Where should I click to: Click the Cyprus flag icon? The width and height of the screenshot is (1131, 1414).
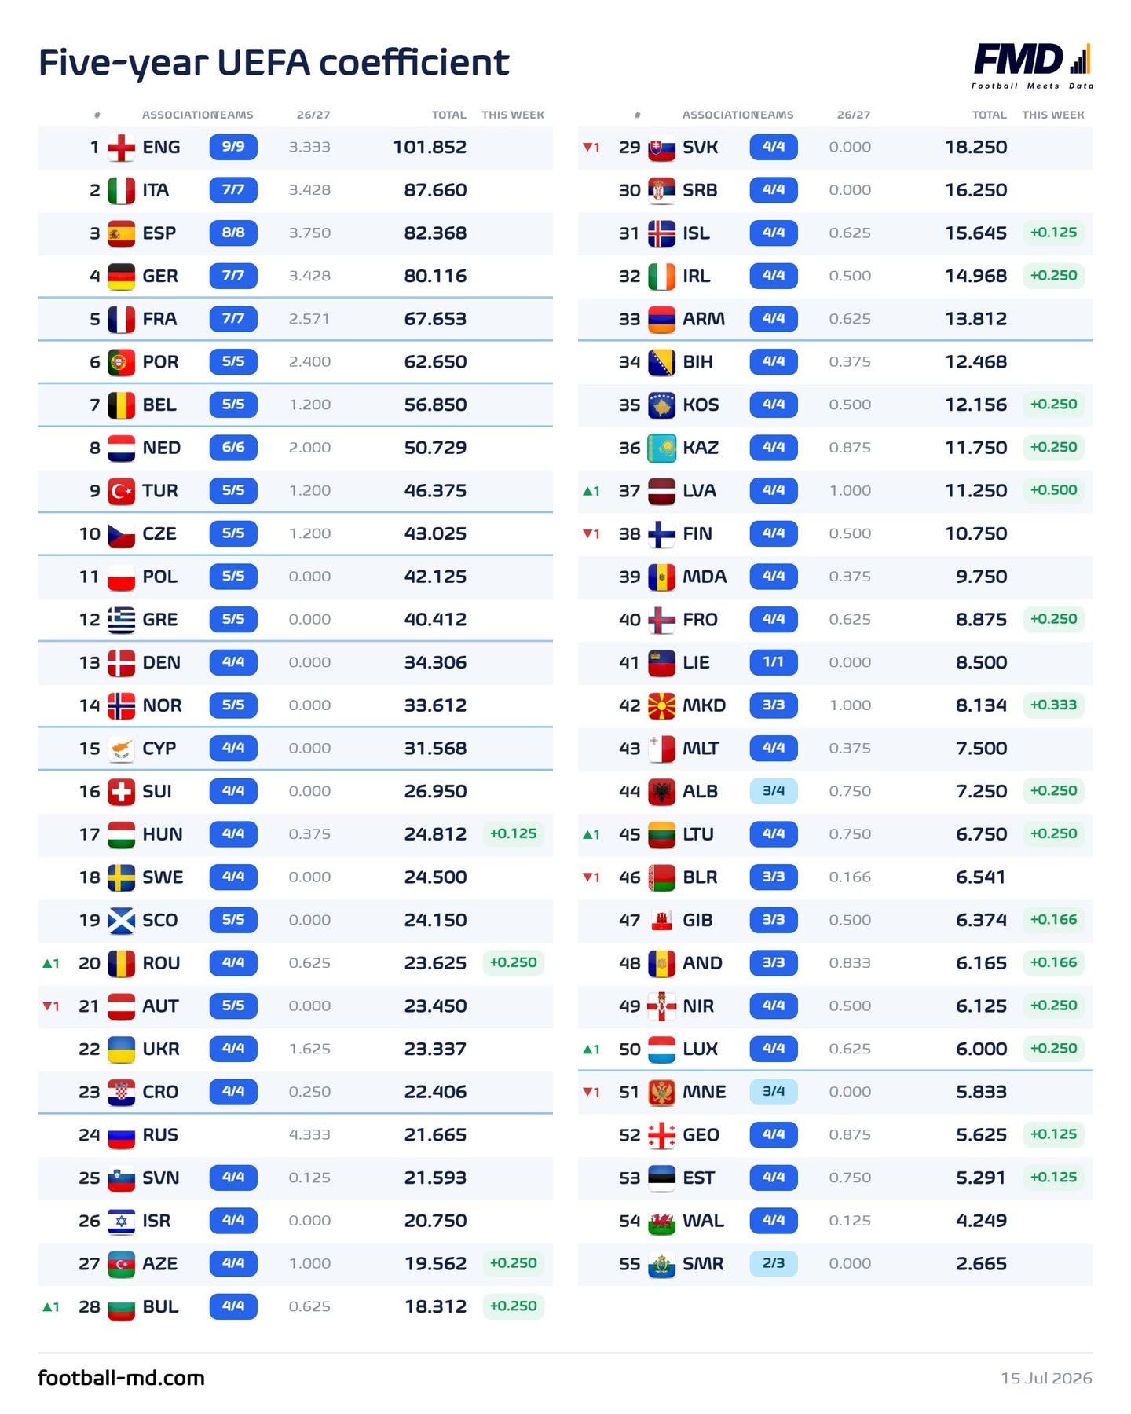pyautogui.click(x=121, y=749)
